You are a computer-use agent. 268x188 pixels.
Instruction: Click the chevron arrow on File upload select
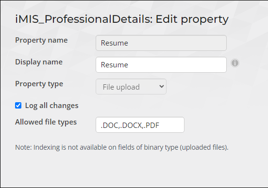[161, 87]
